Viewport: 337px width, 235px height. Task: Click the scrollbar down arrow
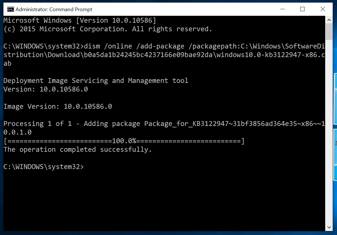pos(329,227)
